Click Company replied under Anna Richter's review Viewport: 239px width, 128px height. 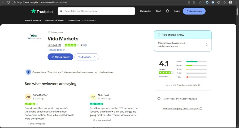(37, 124)
